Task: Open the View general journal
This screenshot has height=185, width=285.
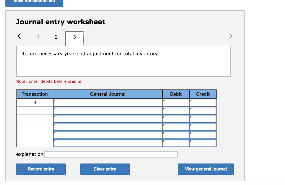Action: pyautogui.click(x=206, y=169)
